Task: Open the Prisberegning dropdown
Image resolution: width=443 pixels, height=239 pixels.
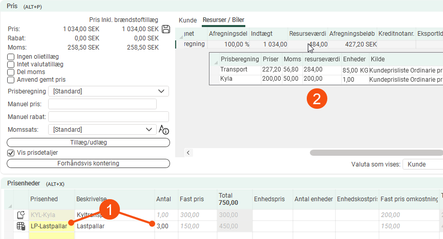Action: tap(108, 91)
